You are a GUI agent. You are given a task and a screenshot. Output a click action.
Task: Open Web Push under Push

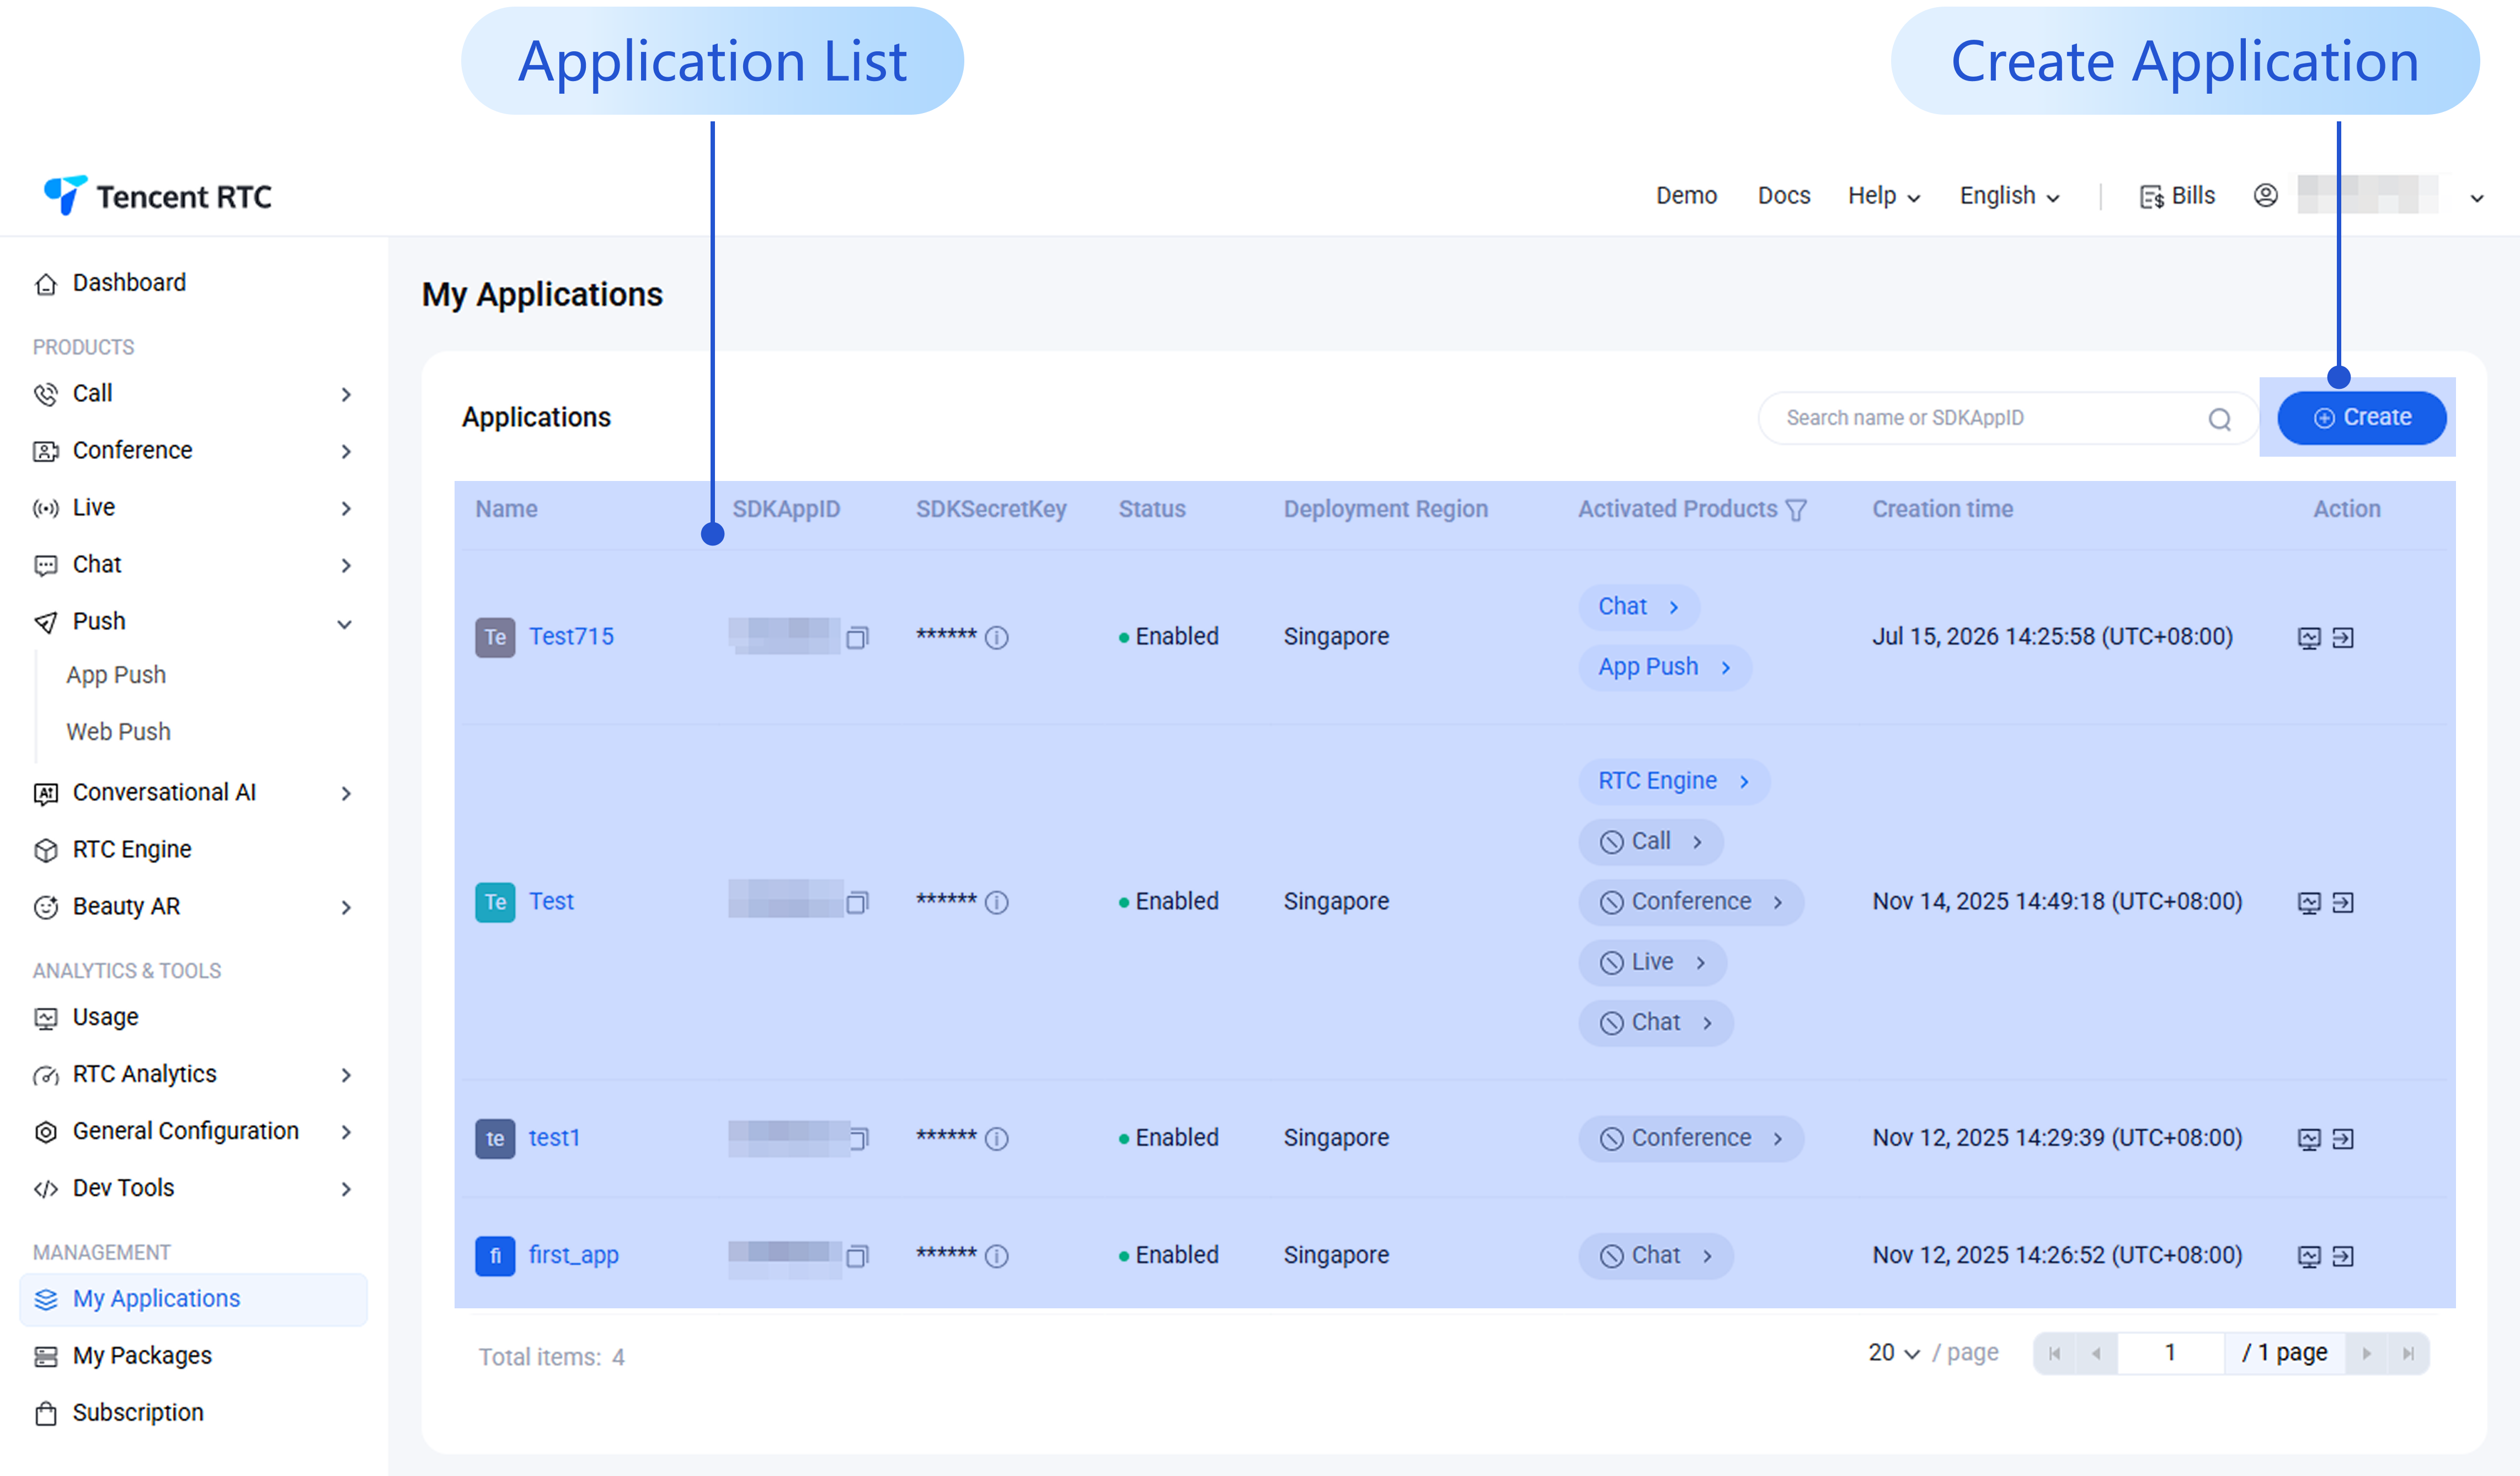pos(118,732)
